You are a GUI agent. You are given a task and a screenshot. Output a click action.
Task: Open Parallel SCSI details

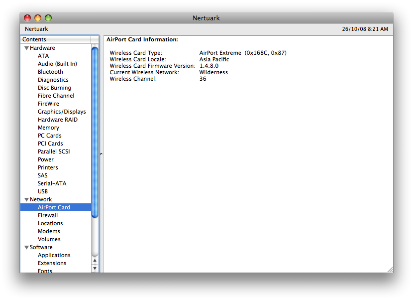pos(54,151)
